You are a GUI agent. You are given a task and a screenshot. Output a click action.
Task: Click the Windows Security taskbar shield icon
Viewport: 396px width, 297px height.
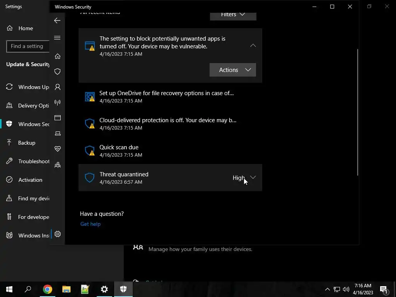pos(123,289)
